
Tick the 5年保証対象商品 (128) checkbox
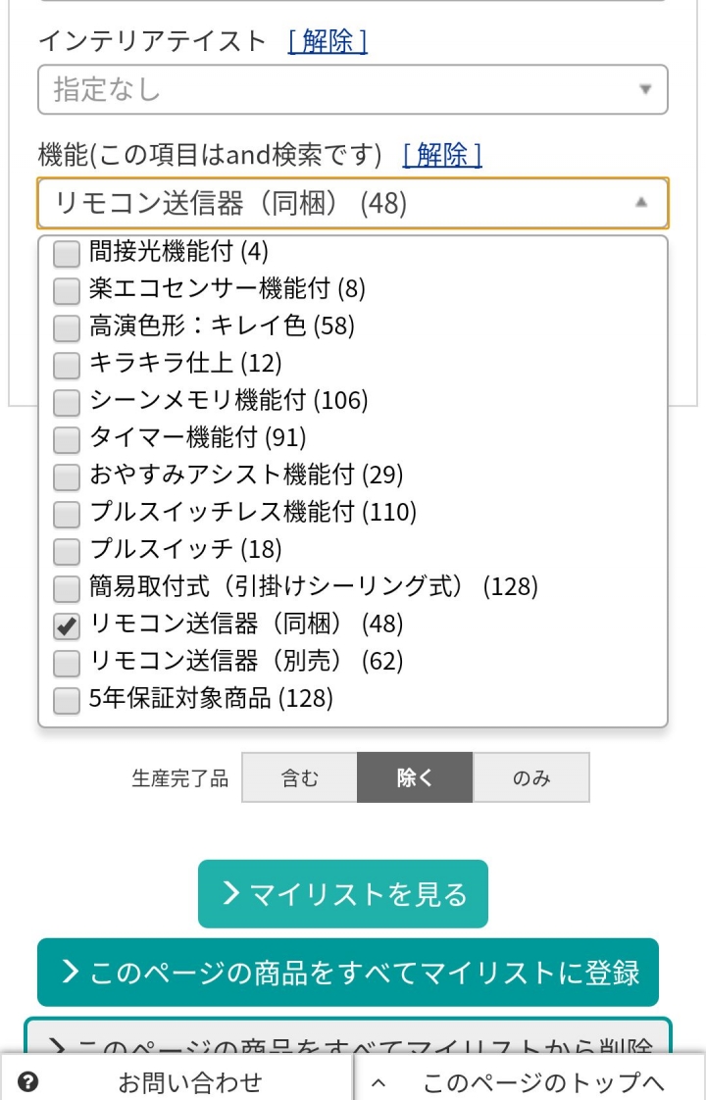click(x=67, y=700)
